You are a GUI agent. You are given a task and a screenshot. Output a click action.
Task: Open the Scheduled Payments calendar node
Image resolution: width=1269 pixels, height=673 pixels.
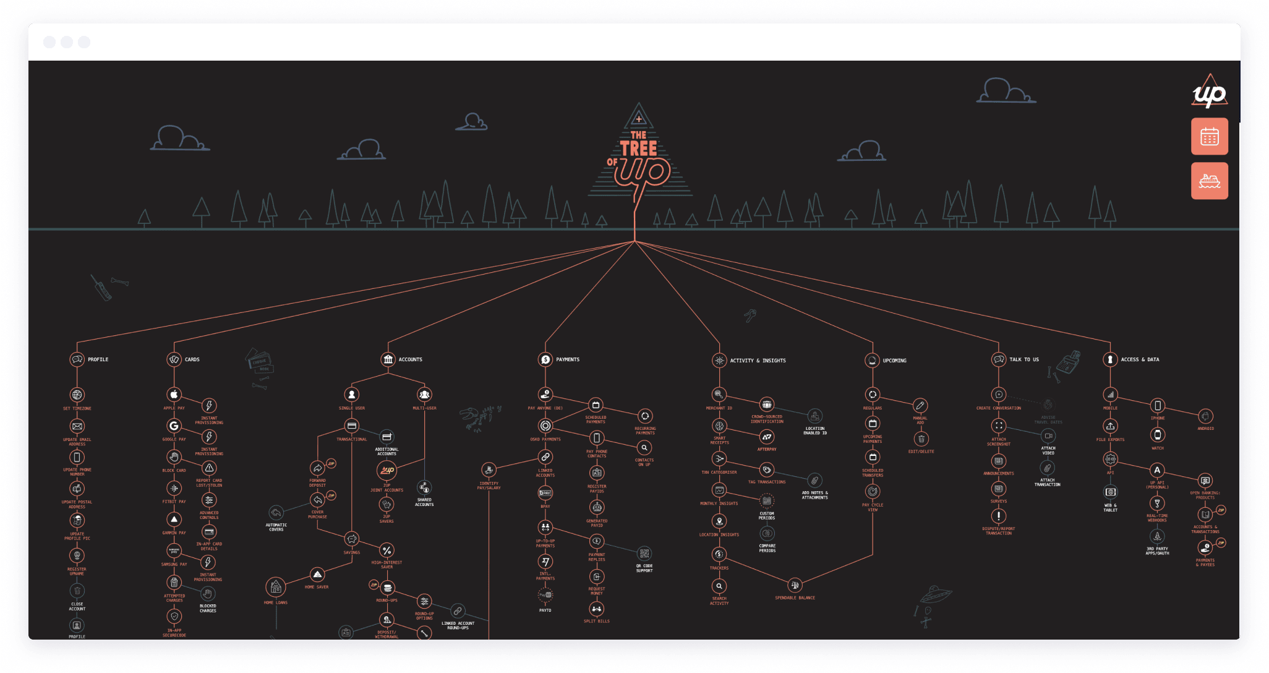(596, 405)
